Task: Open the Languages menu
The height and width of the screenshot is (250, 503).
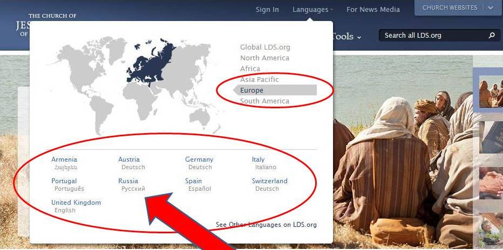Action: (x=312, y=9)
